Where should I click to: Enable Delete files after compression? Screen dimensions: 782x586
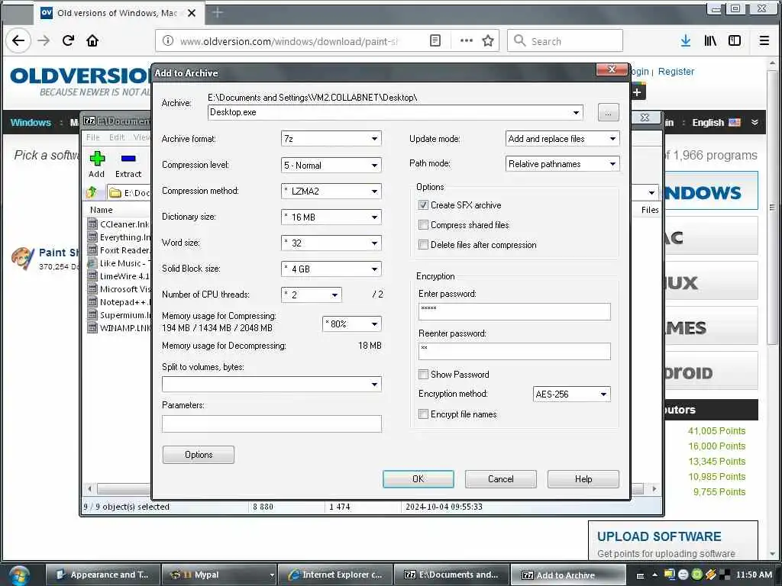coord(423,245)
